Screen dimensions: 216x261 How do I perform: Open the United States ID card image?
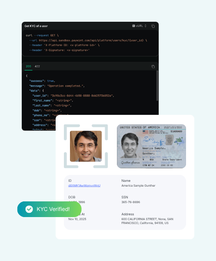click(x=151, y=146)
